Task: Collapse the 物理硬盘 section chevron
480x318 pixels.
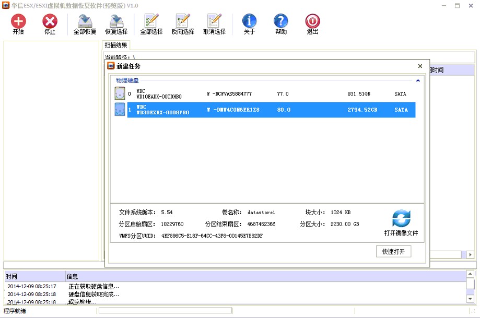Action: pos(418,80)
